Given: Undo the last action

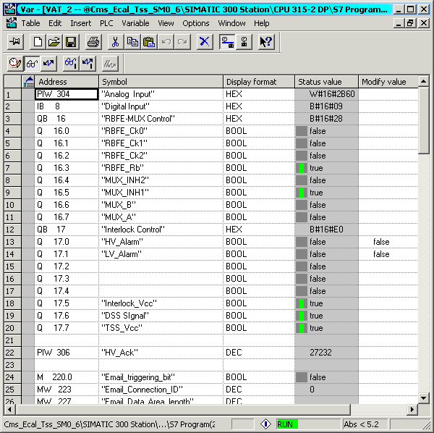Looking at the screenshot, I should click(x=166, y=42).
